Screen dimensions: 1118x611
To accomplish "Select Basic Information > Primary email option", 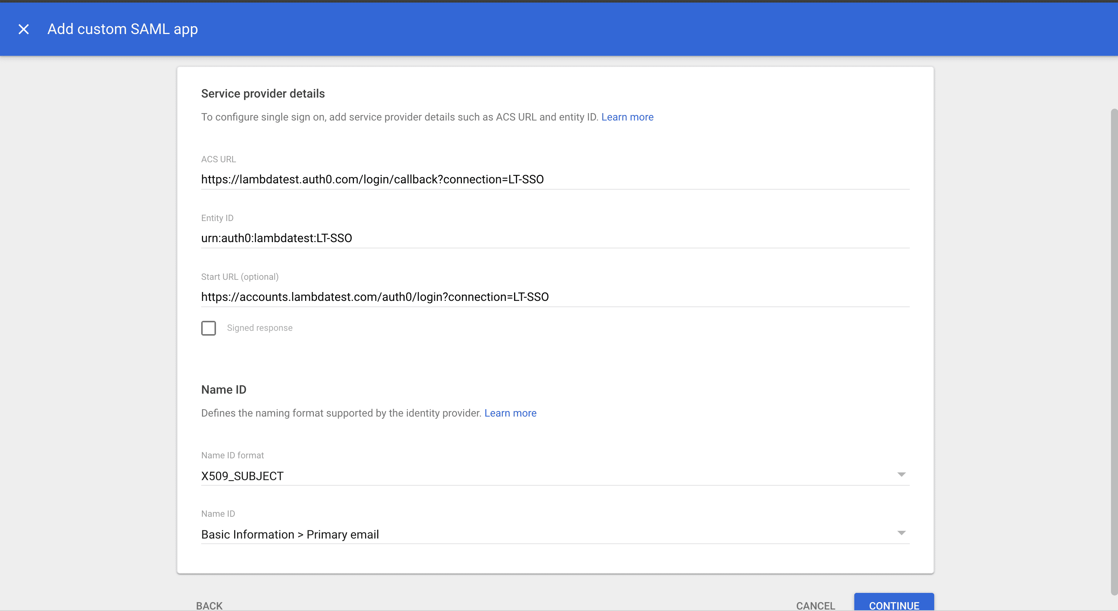I will 290,534.
